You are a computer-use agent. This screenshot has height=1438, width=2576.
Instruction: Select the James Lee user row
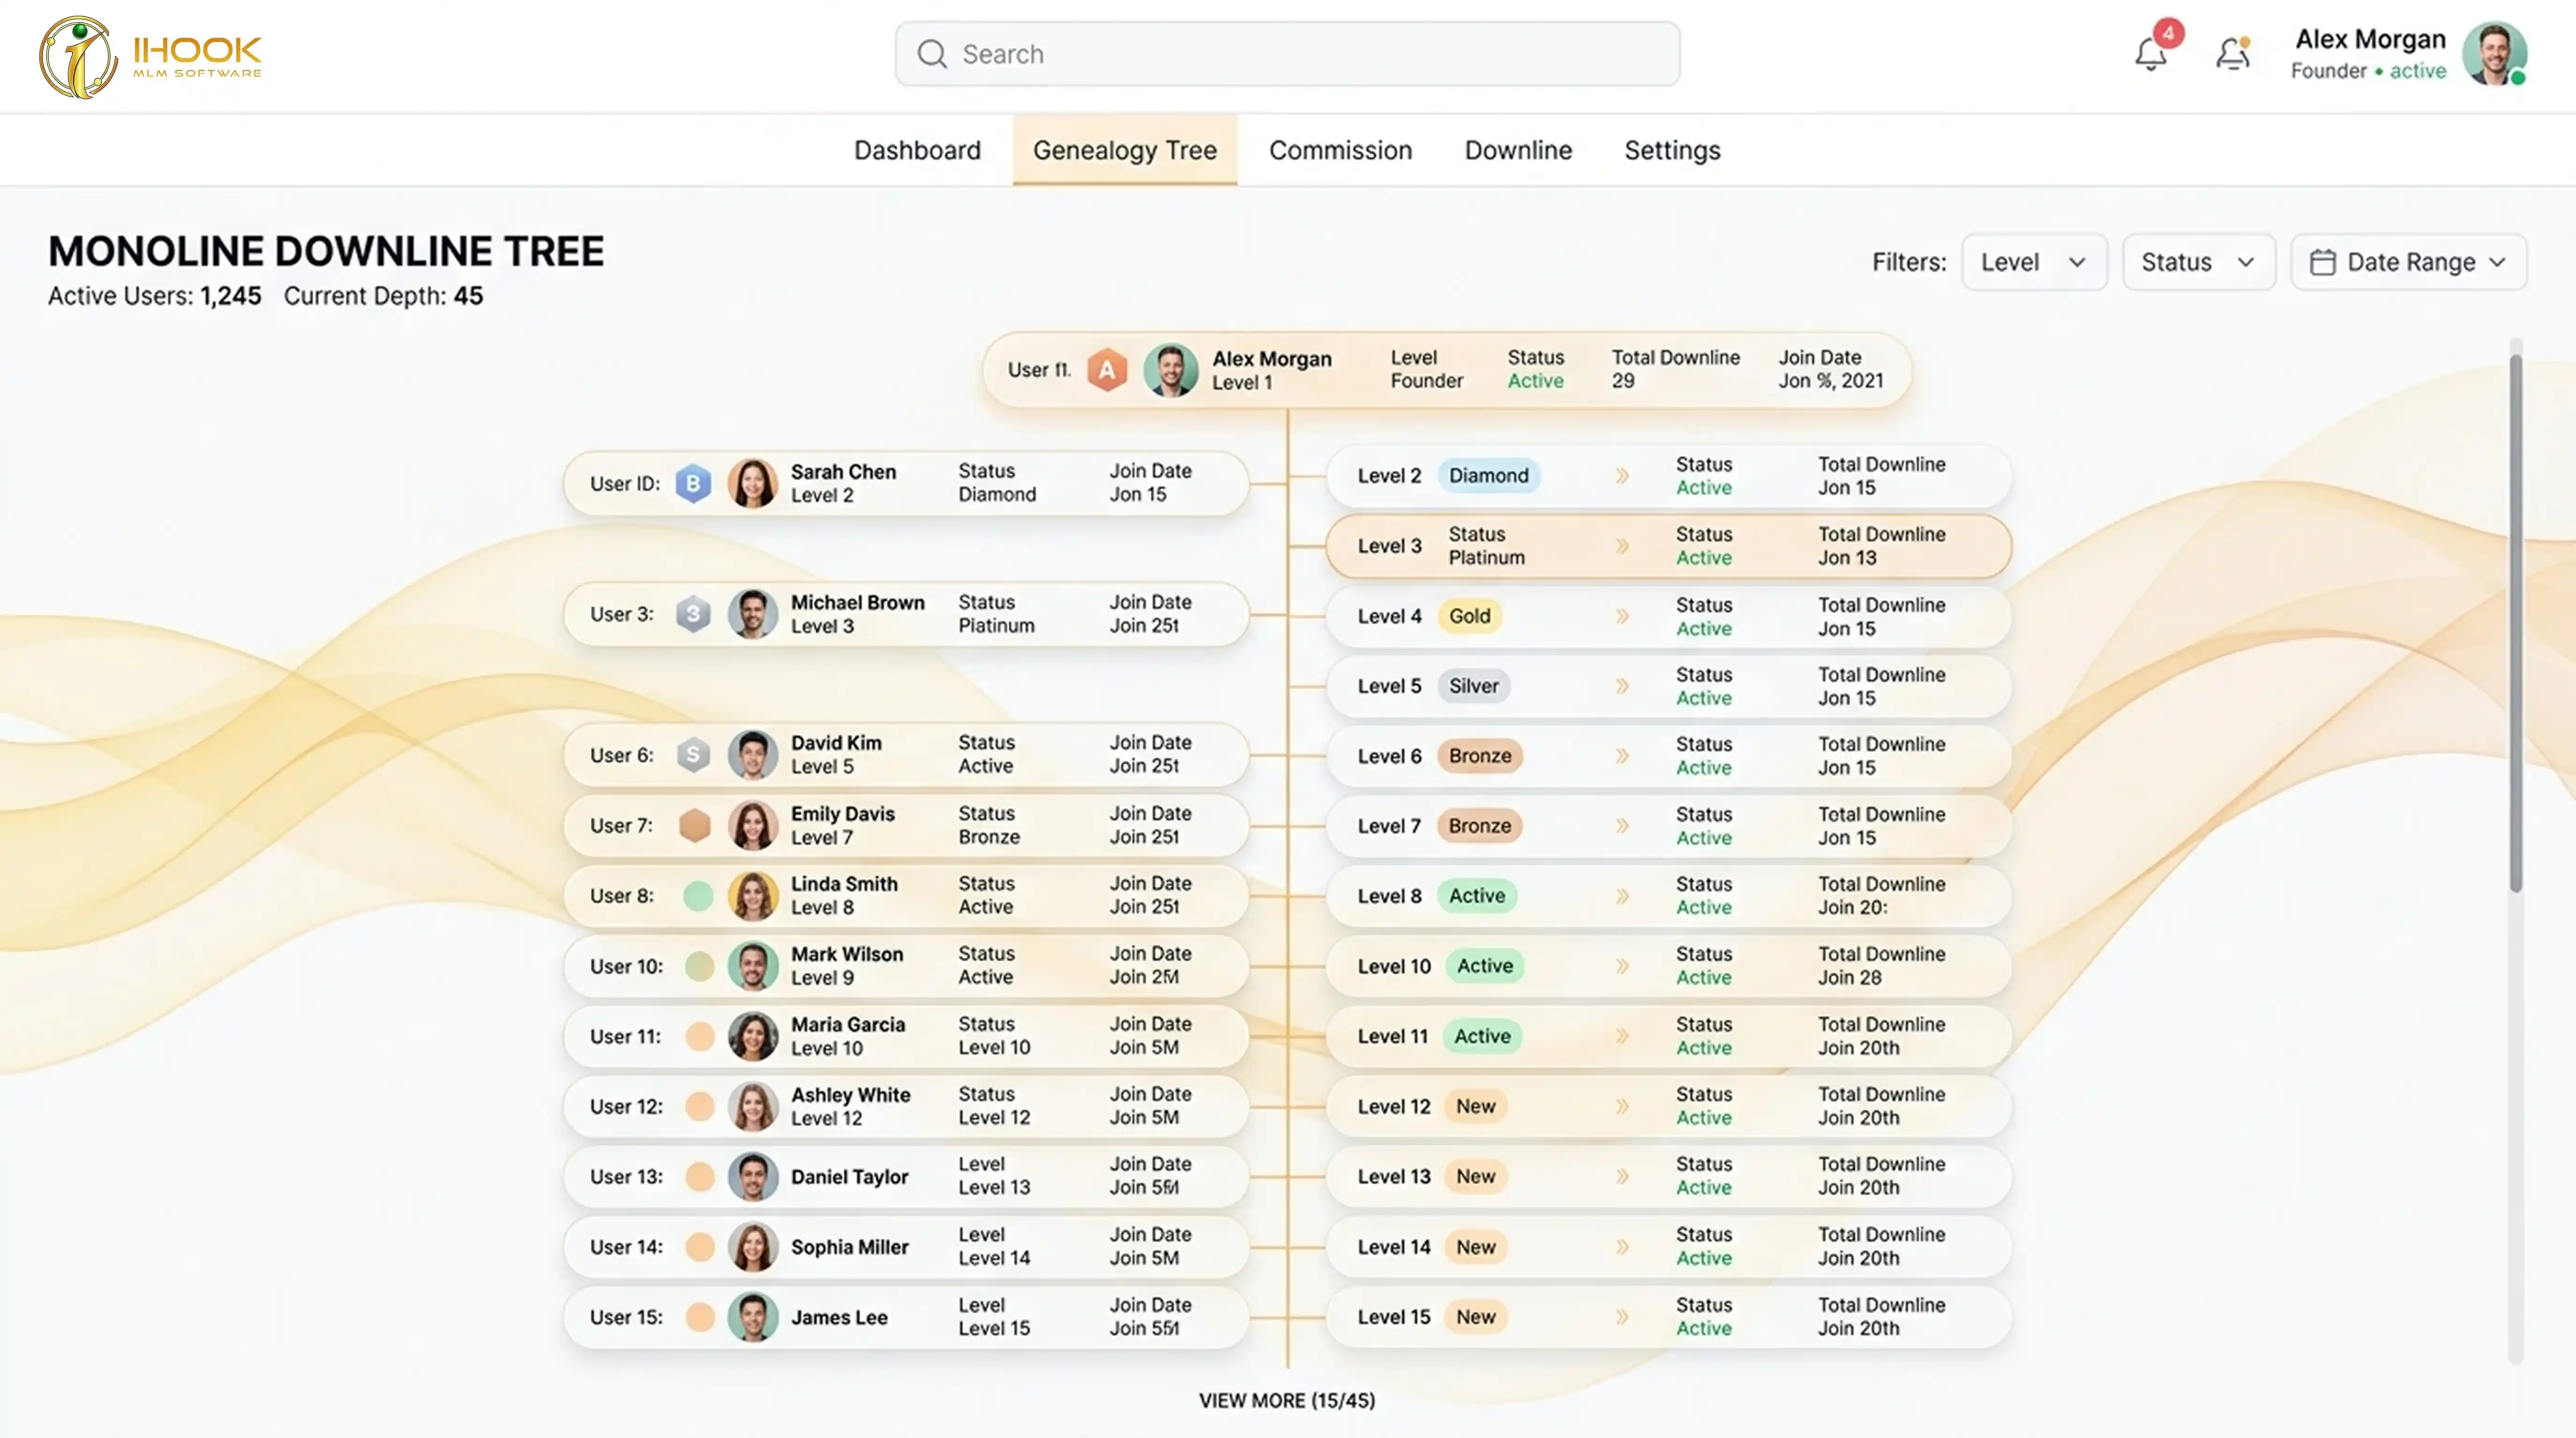[906, 1317]
